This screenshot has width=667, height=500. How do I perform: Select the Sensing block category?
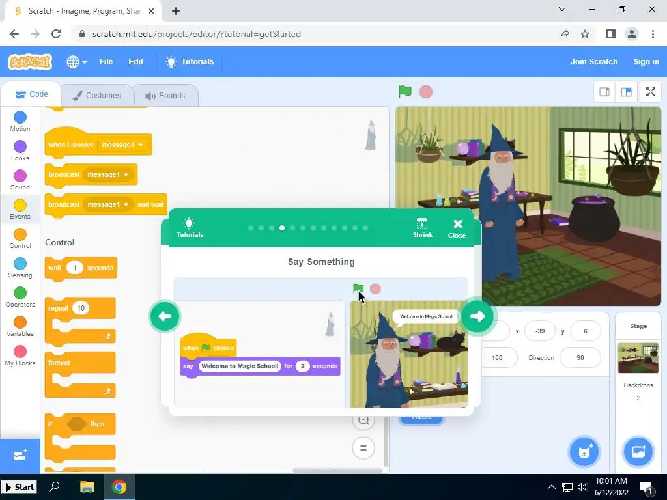point(20,268)
